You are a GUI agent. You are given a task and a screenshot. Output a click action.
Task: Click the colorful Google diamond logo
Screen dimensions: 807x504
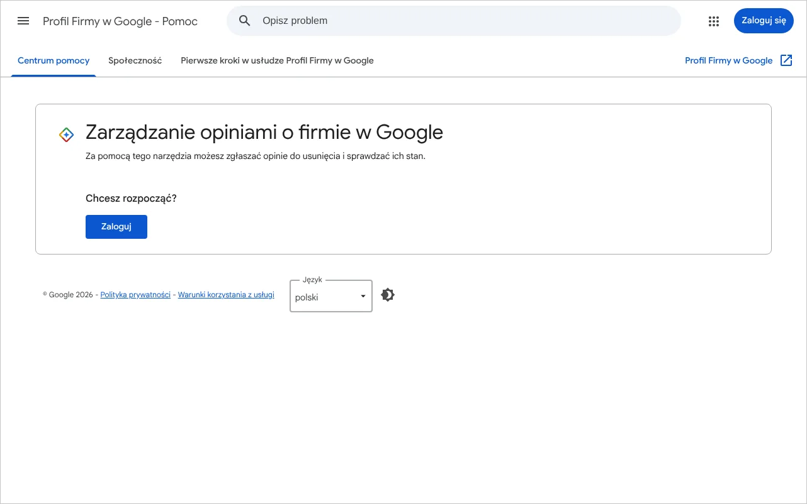click(66, 134)
